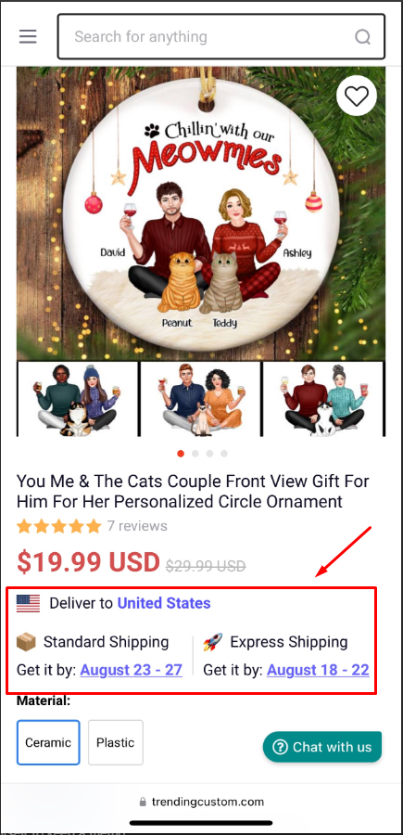The height and width of the screenshot is (835, 403).
Task: Open standard delivery dates August 23 - 27
Action: pos(132,669)
